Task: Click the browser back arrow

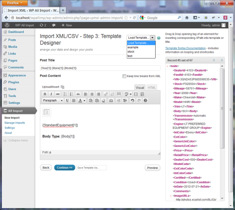Action: pos(6,18)
